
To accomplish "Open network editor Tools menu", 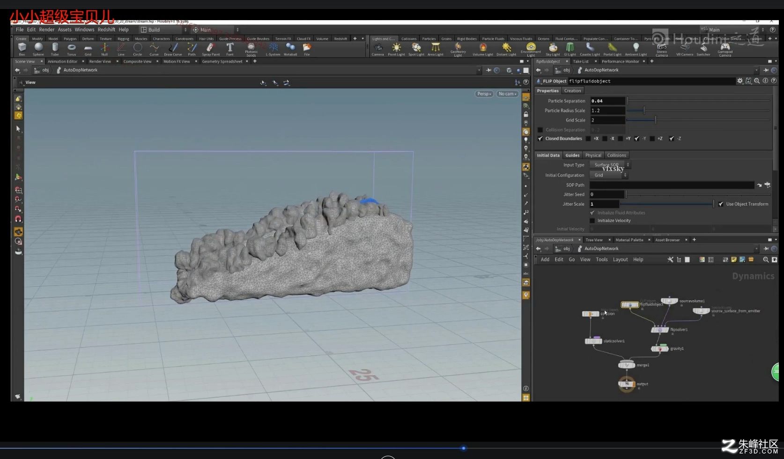I will [x=602, y=259].
